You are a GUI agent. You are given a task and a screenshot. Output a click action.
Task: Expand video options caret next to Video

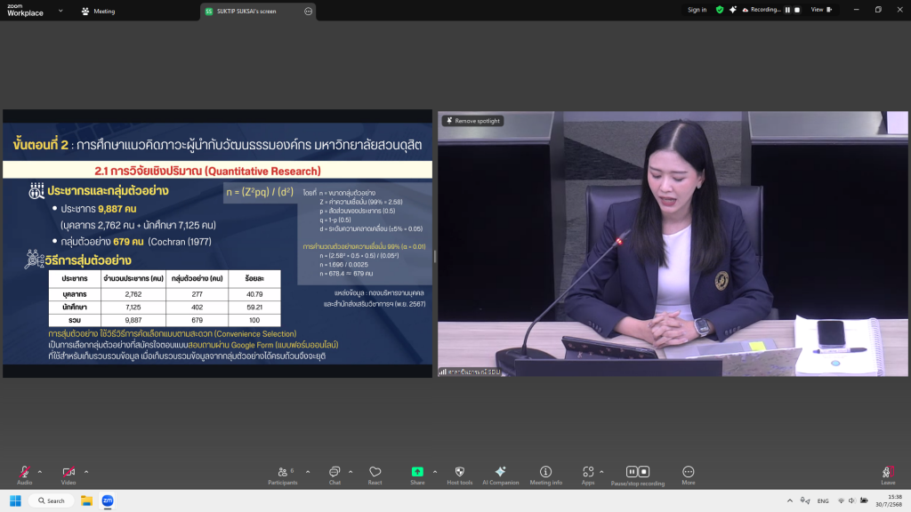point(86,471)
